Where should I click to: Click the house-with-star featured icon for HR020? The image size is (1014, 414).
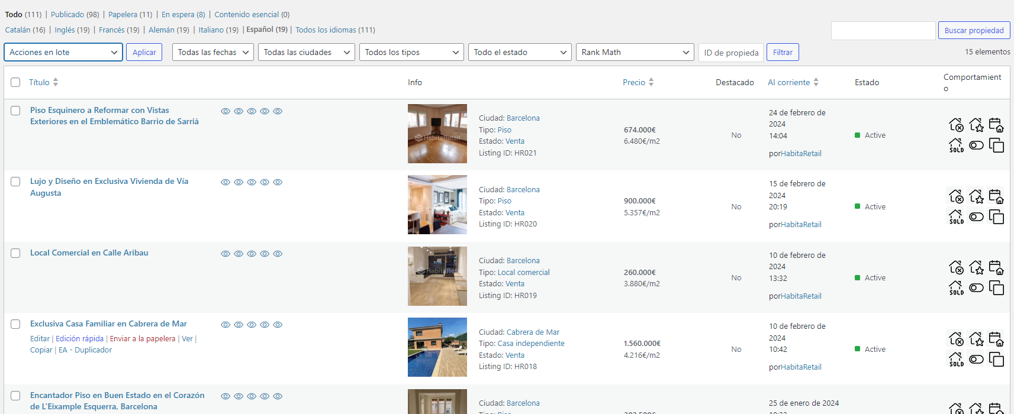click(x=976, y=196)
